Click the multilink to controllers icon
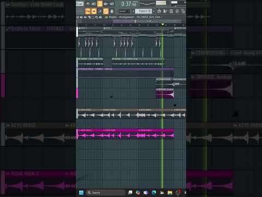 click(112, 11)
